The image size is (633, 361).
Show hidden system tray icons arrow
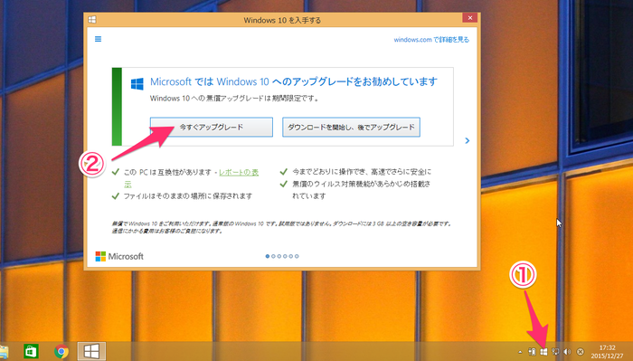(520, 352)
